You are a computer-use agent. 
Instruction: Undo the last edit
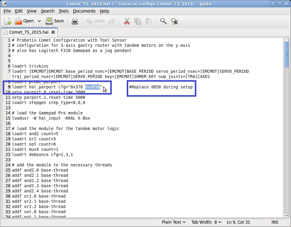pyautogui.click(x=95, y=21)
